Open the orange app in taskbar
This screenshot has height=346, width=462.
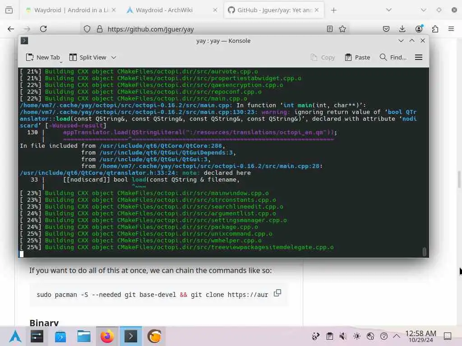click(154, 336)
